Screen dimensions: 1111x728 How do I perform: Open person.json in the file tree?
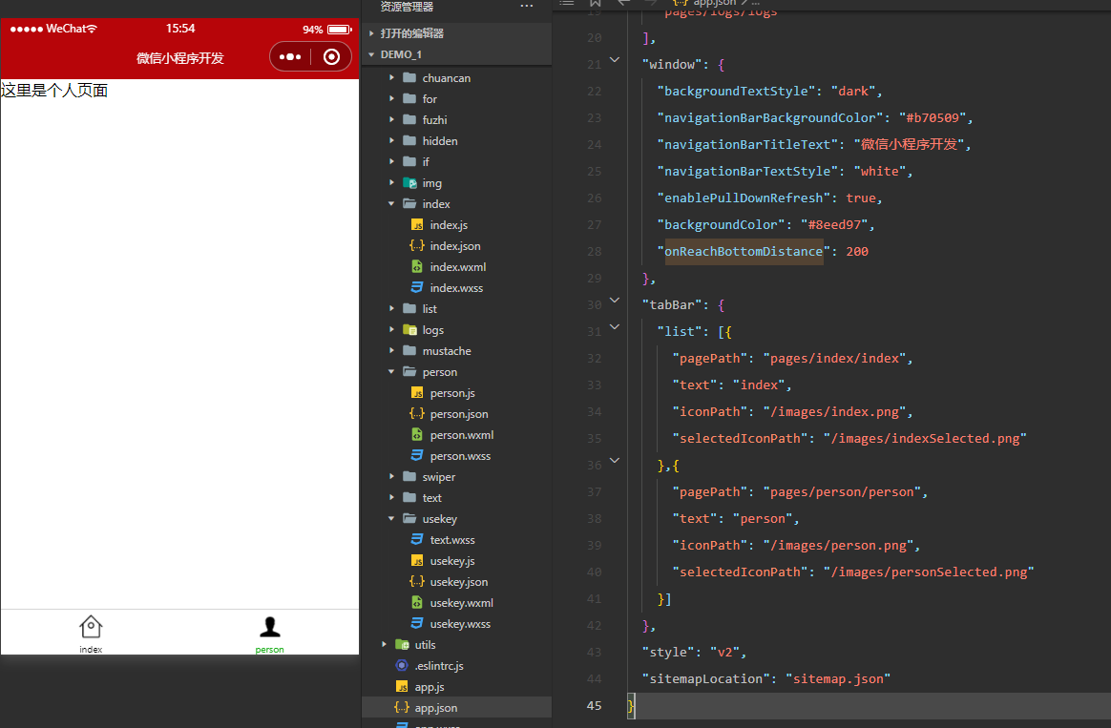pyautogui.click(x=458, y=414)
